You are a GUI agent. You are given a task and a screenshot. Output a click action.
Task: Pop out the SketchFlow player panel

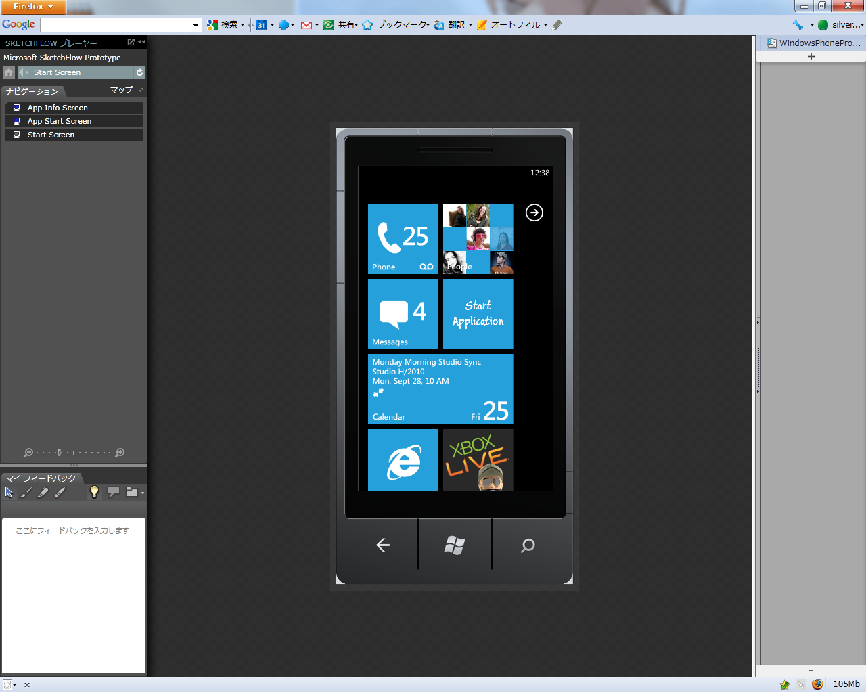click(131, 42)
